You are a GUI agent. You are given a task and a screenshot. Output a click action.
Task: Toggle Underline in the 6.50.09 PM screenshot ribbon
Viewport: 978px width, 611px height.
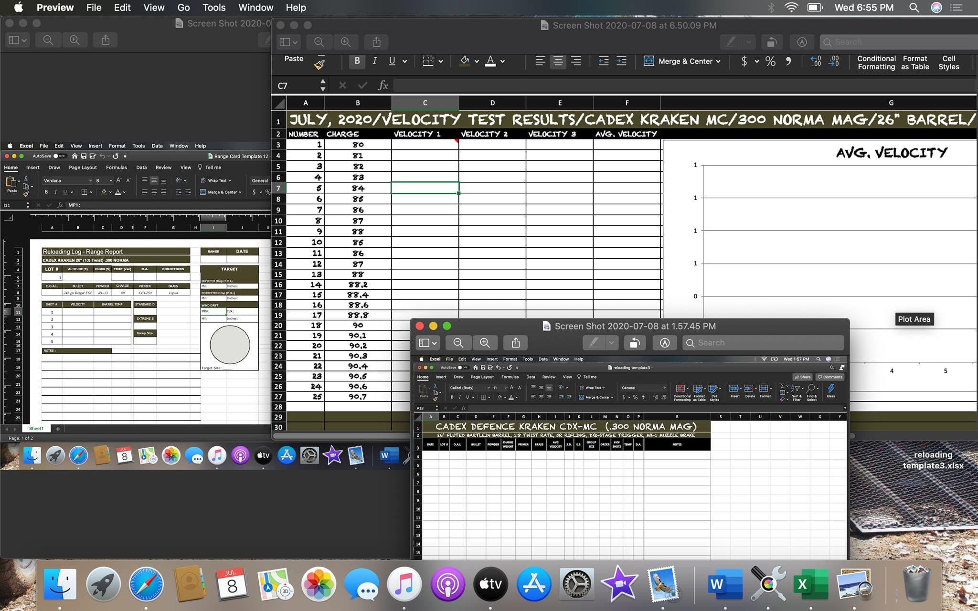click(x=392, y=61)
